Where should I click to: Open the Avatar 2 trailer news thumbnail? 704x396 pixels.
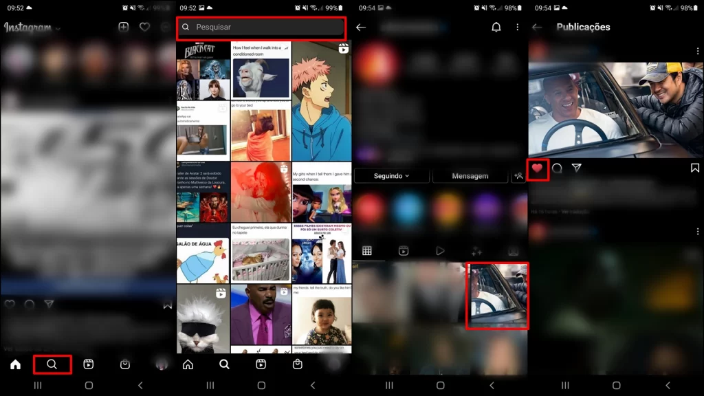pos(203,192)
